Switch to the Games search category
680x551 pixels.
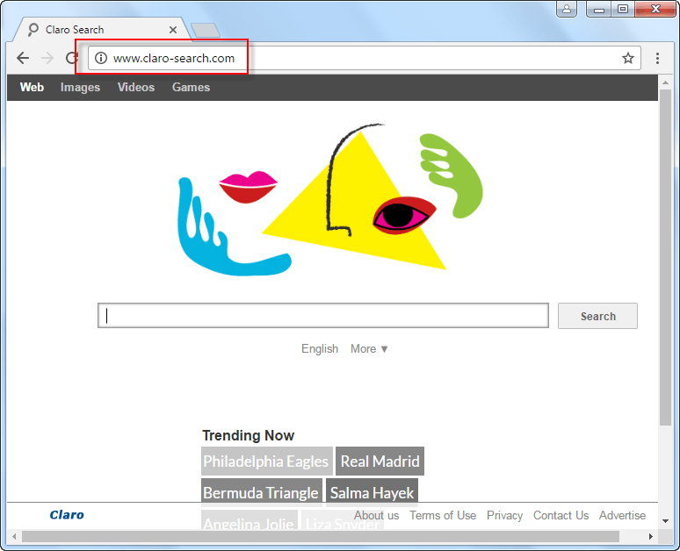(191, 87)
